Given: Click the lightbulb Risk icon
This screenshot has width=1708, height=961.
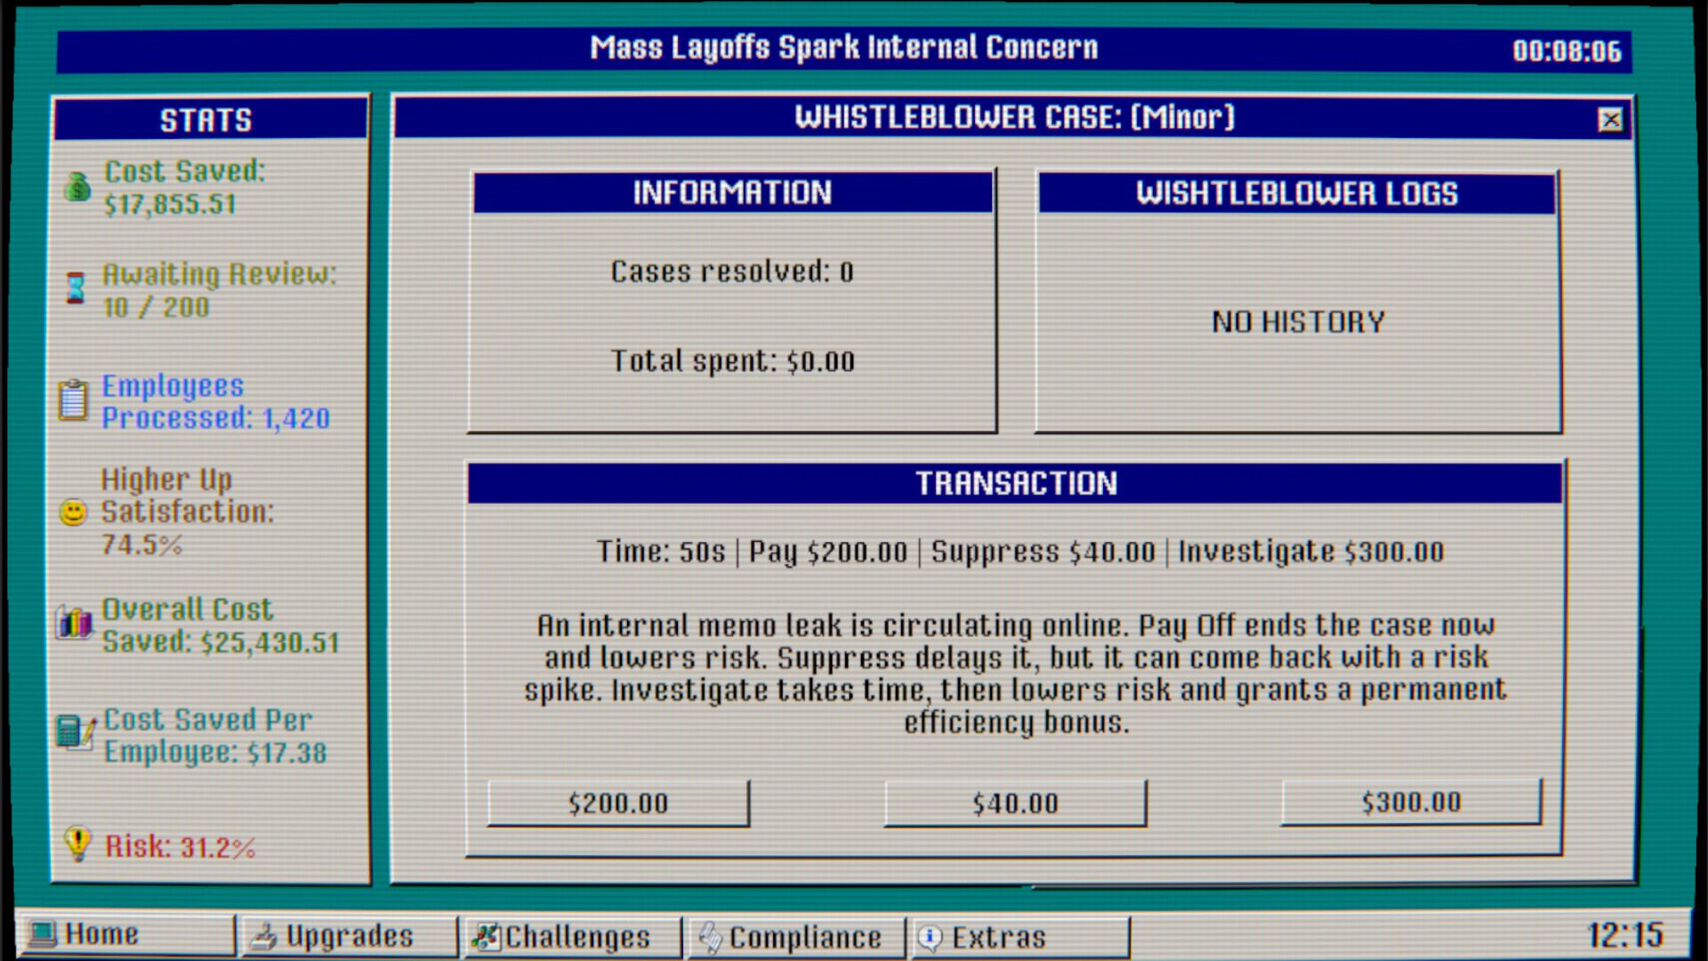Looking at the screenshot, I should 78,844.
